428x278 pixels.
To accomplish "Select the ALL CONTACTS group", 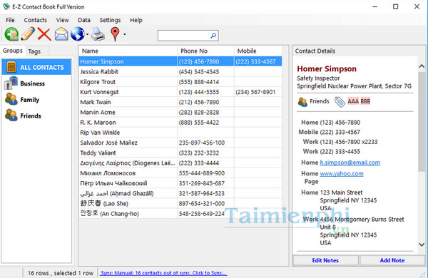I will (x=36, y=67).
